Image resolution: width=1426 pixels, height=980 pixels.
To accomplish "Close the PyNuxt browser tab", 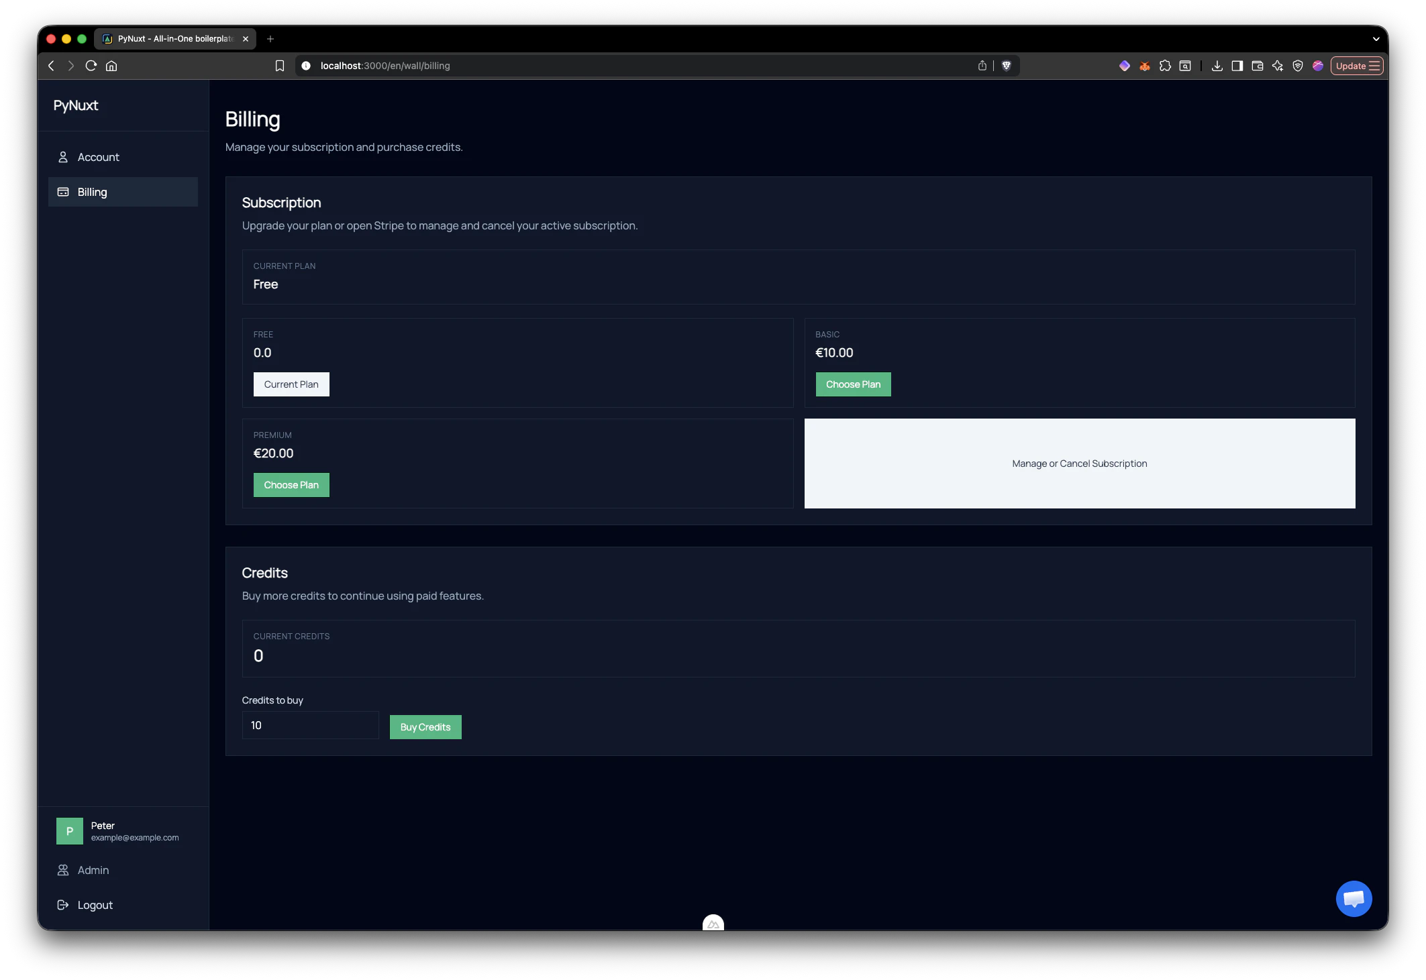I will click(x=246, y=39).
